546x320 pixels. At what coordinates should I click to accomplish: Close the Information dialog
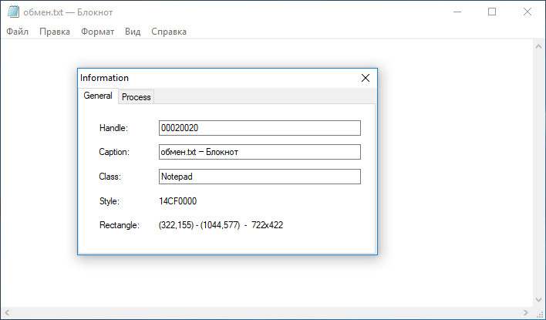(x=366, y=78)
